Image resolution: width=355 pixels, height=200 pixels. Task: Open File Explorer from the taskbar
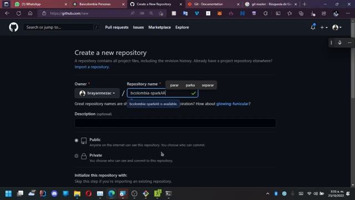tap(77, 193)
